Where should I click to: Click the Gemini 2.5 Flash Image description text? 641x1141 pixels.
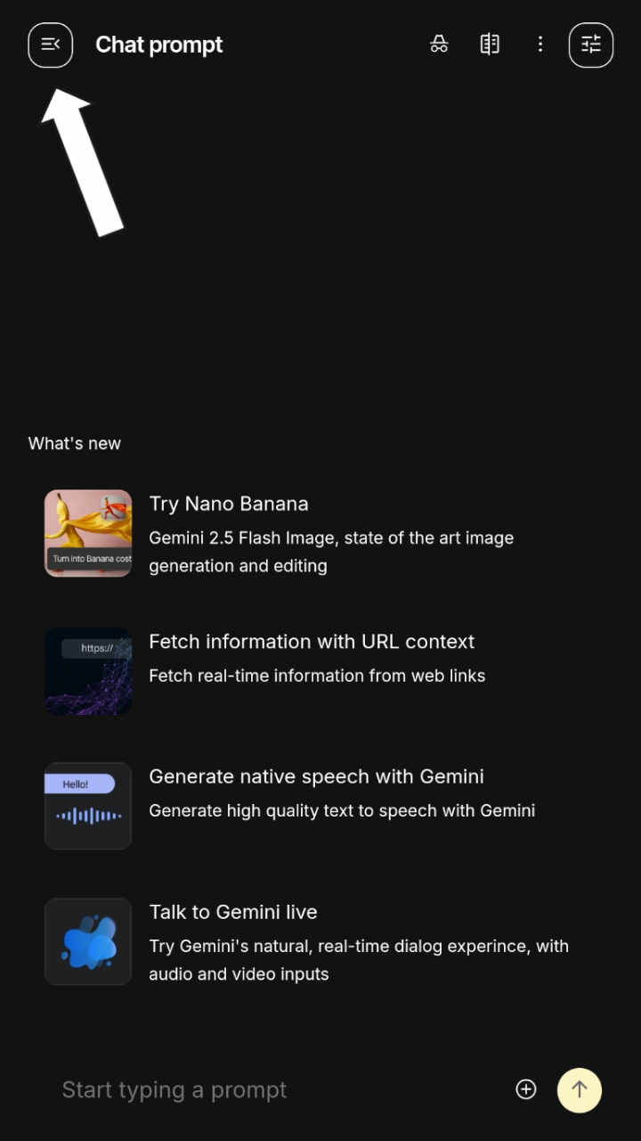pyautogui.click(x=331, y=551)
